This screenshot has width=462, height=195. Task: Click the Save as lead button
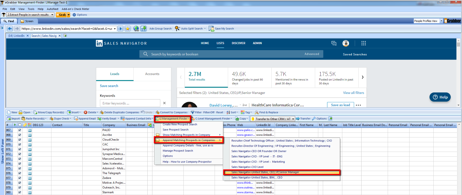pyautogui.click(x=340, y=105)
